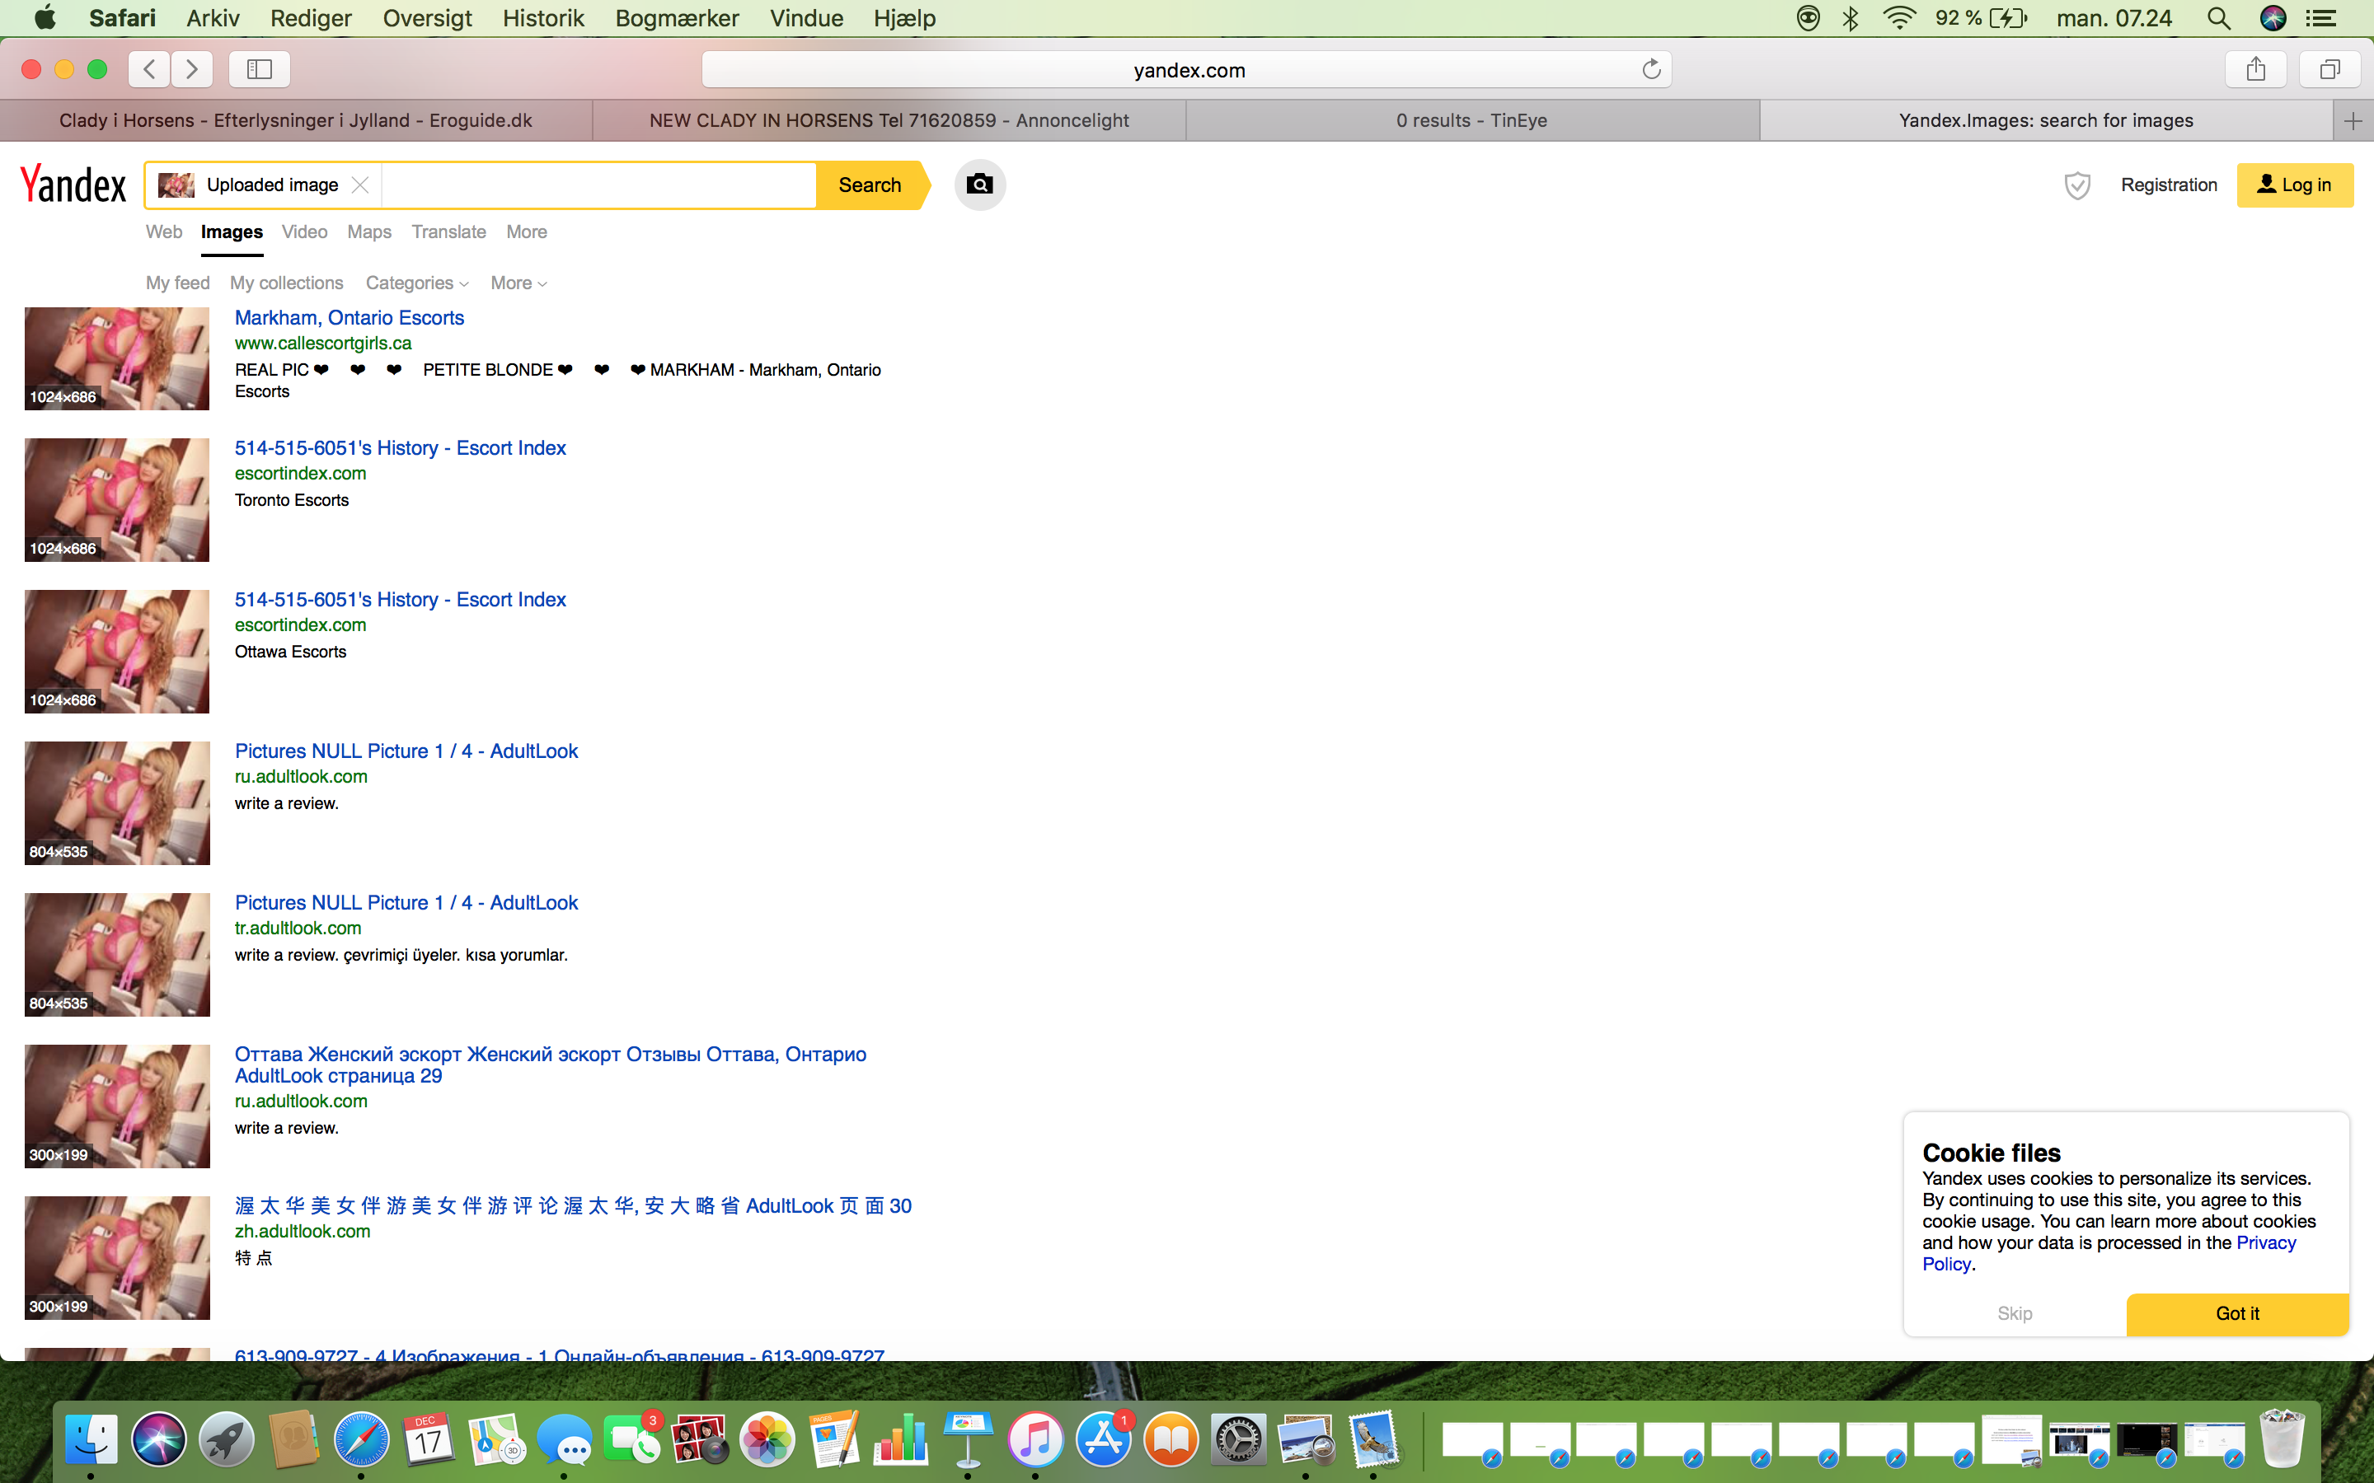
Task: Click the yellow Search button
Action: [869, 185]
